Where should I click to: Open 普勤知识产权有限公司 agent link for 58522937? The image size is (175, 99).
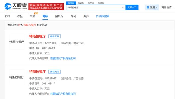pyautogui.click(x=63, y=94)
